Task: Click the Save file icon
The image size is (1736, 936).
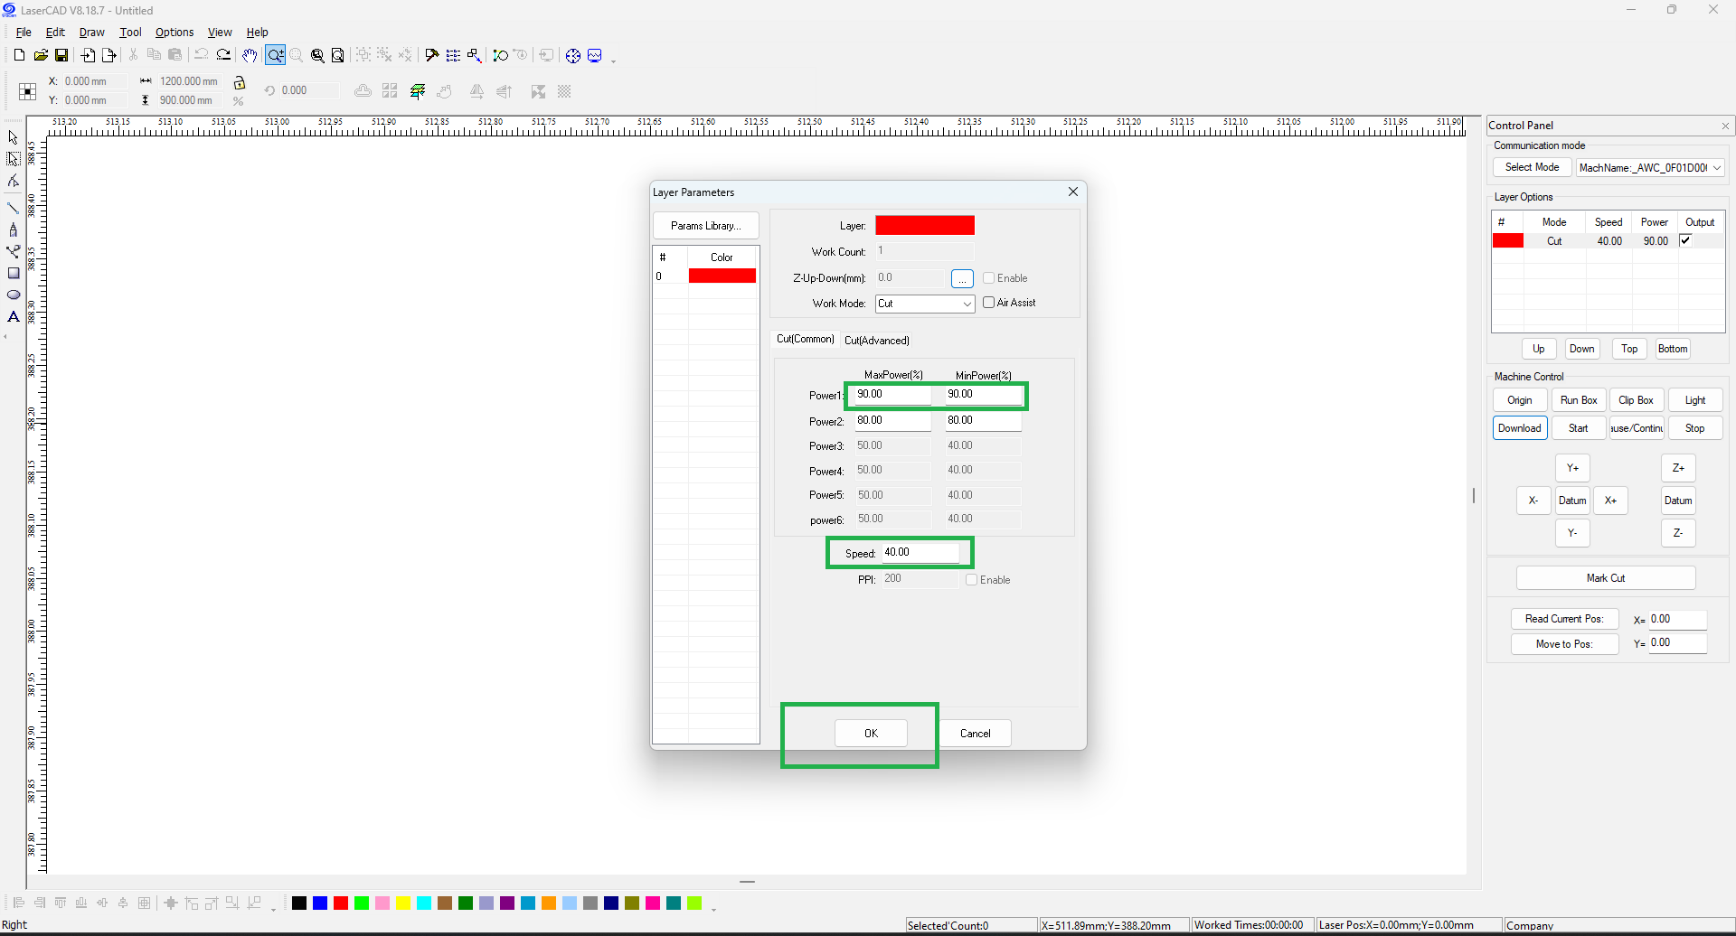Action: (61, 56)
